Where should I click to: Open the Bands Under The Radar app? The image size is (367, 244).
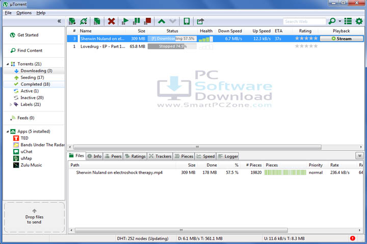point(39,145)
